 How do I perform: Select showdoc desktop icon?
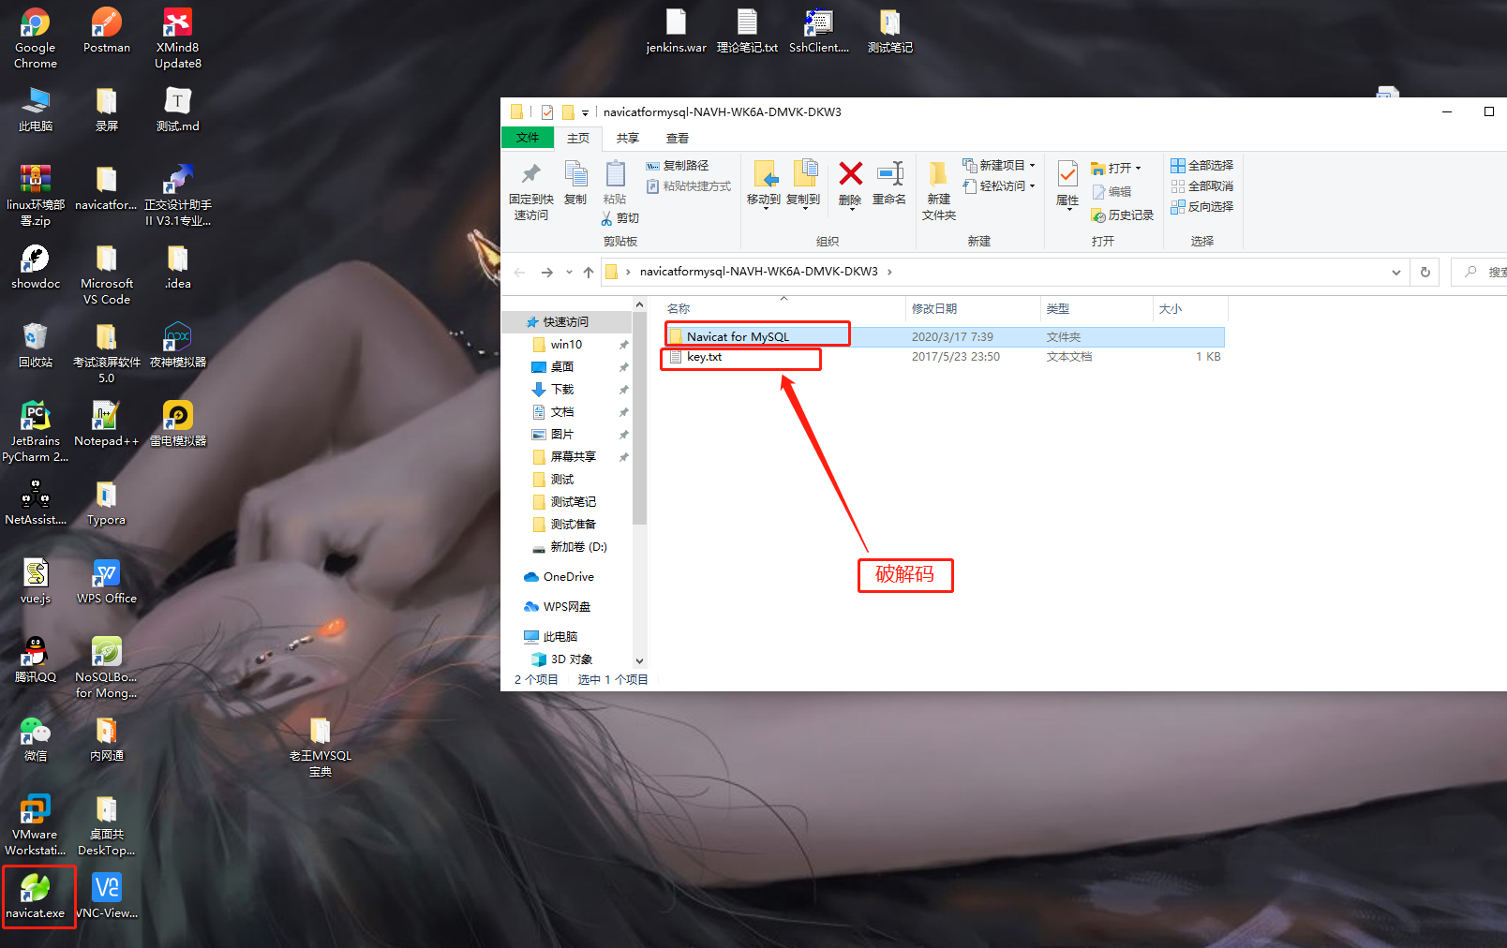tap(36, 267)
